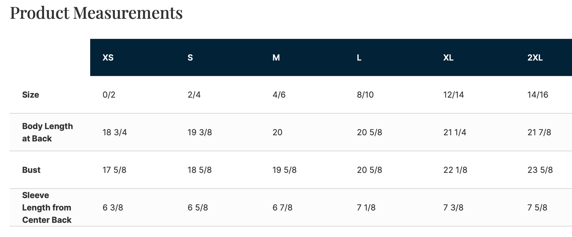This screenshot has height=237, width=572.
Task: Select the 8/10 size value
Action: click(365, 95)
